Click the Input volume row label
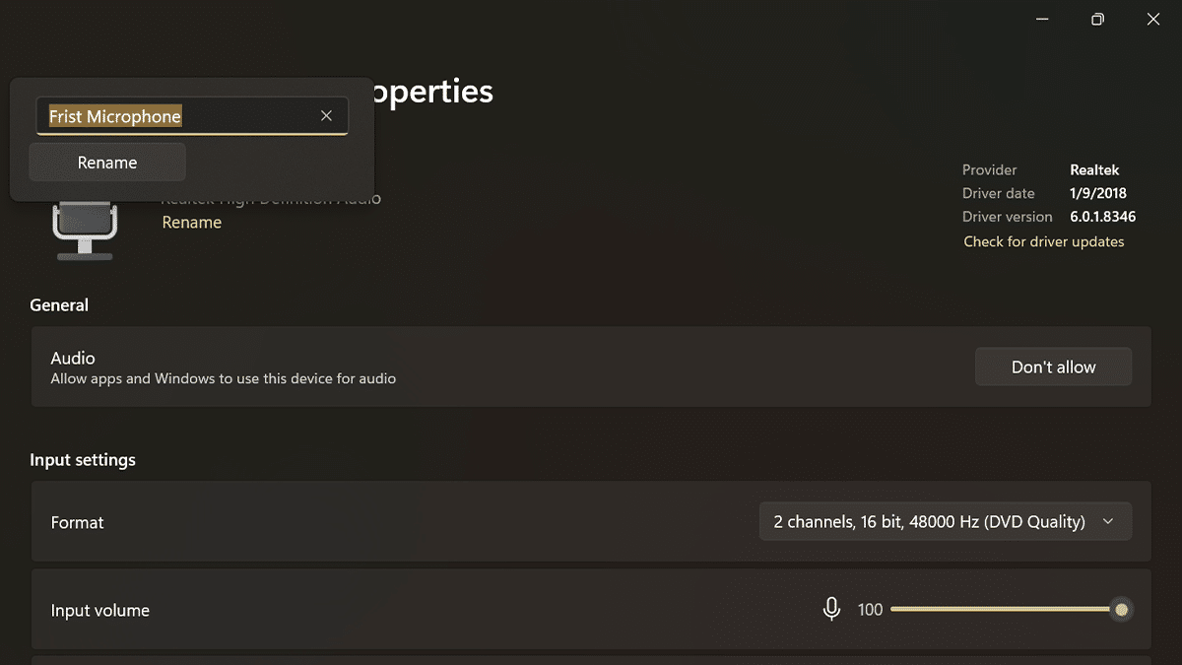1182x665 pixels. coord(99,611)
